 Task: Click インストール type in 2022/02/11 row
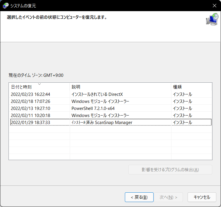[182, 115]
